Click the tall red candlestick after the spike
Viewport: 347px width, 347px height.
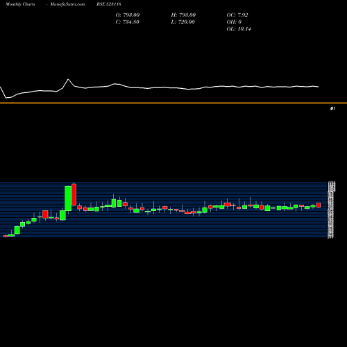click(x=74, y=194)
